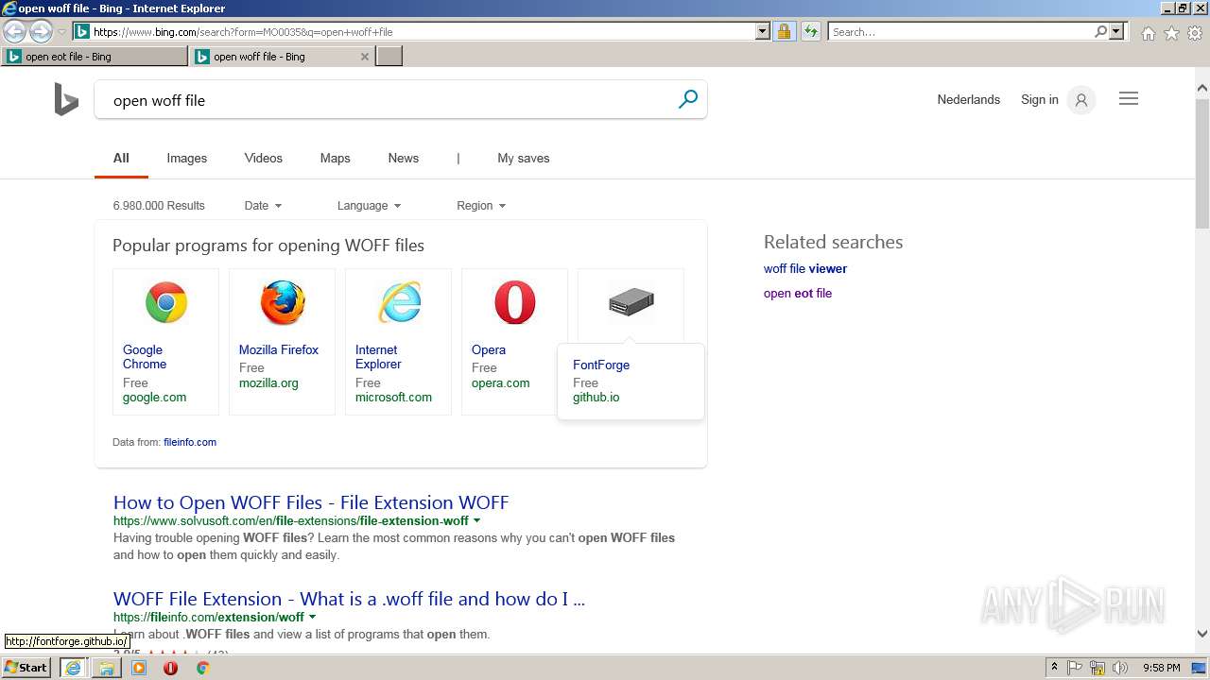1210x680 pixels.
Task: Click the Bing logo icon
Action: coord(66,99)
